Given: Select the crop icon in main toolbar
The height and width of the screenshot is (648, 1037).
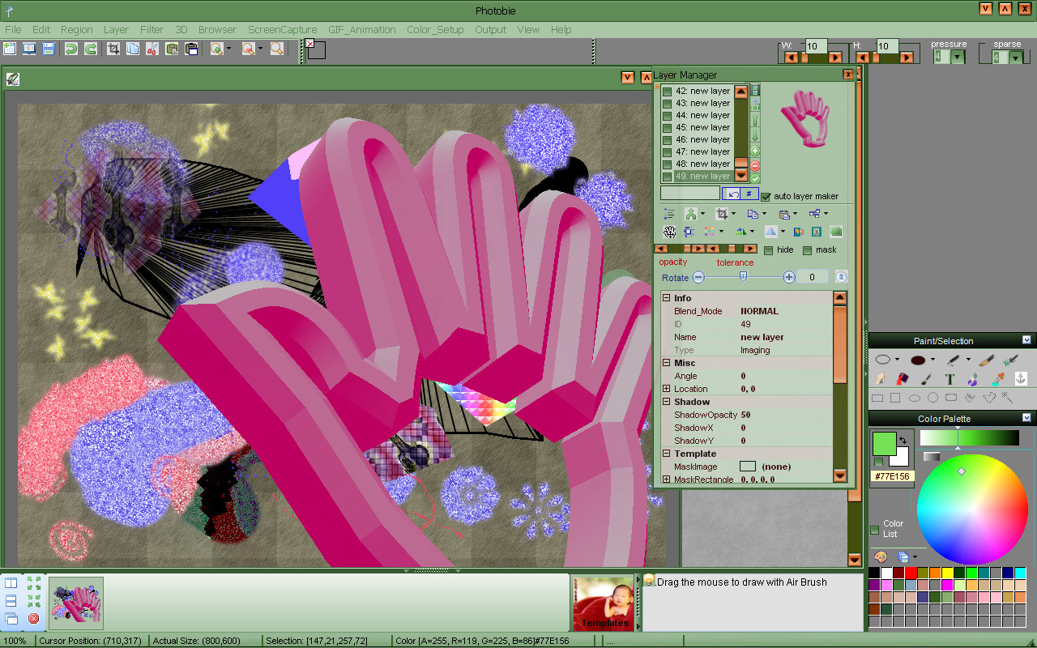Looking at the screenshot, I should (x=113, y=49).
